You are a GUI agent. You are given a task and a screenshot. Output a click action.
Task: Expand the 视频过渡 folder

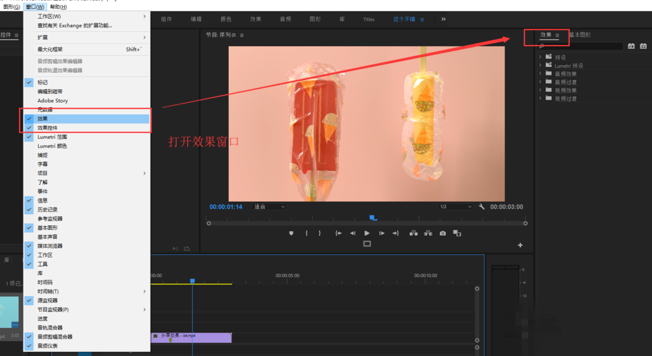point(540,98)
